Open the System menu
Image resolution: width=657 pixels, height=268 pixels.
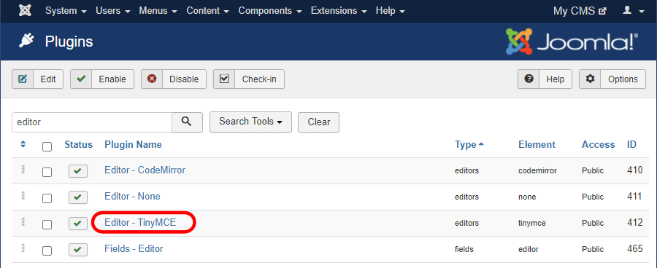pos(66,11)
